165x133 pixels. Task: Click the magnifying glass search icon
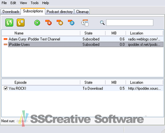coord(102,23)
